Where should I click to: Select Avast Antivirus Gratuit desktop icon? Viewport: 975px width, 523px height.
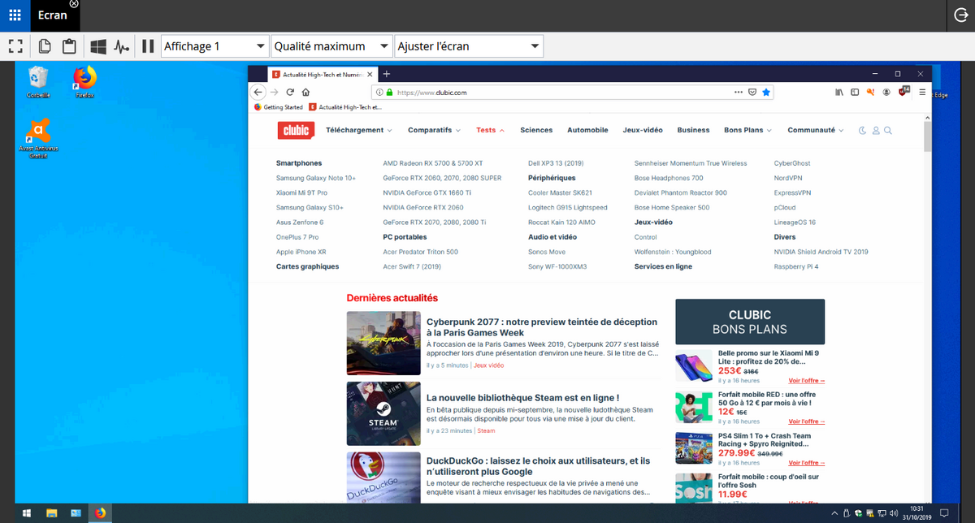(38, 138)
